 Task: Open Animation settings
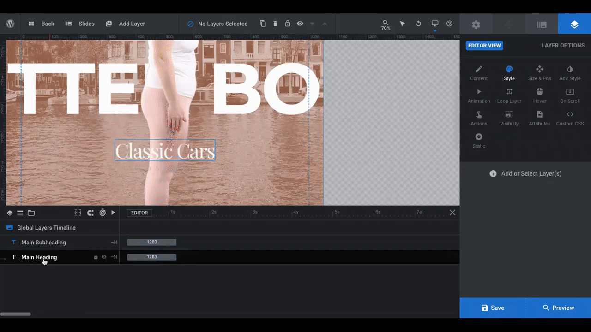point(479,96)
